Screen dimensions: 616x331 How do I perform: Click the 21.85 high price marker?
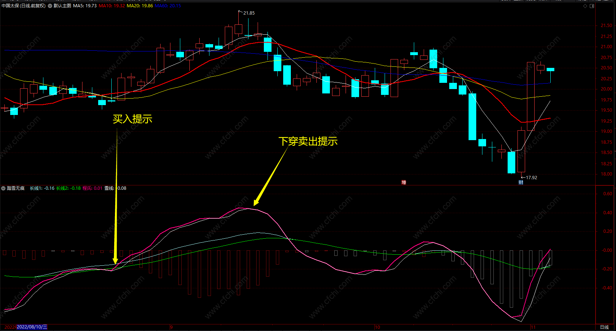click(x=249, y=13)
